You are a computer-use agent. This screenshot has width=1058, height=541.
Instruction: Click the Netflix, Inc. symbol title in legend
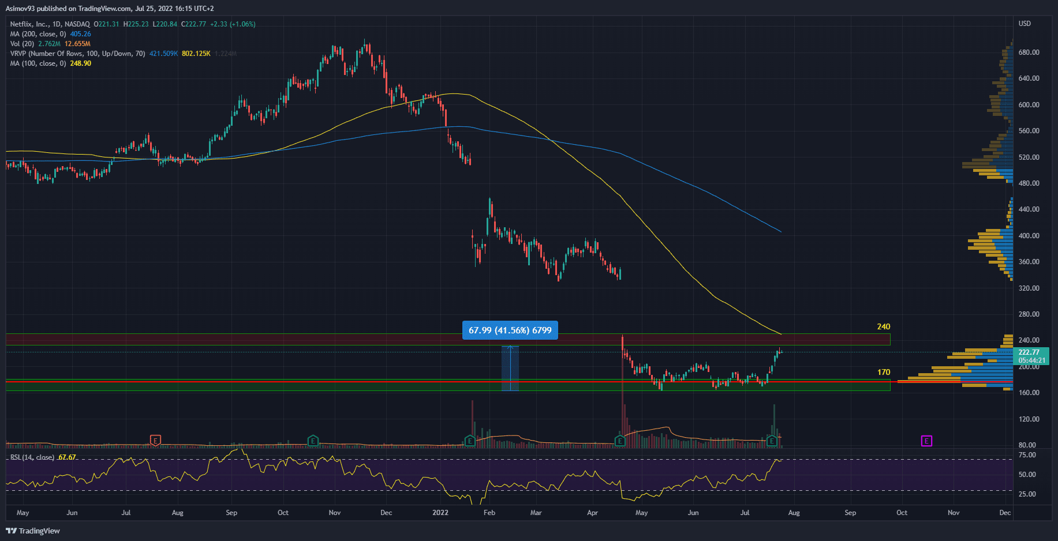(x=29, y=24)
